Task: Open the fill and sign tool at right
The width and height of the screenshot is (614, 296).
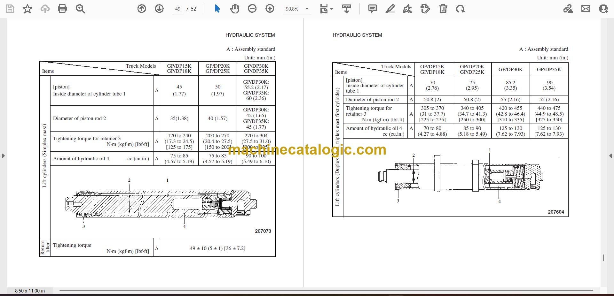Action: pyautogui.click(x=568, y=9)
